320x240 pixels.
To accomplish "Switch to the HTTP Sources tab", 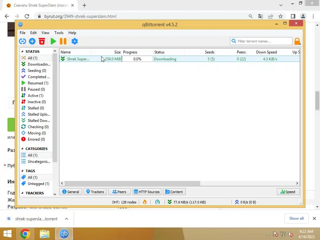I will pyautogui.click(x=147, y=192).
